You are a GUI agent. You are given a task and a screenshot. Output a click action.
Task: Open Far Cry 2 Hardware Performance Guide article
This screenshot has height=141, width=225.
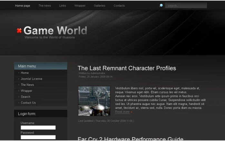[131, 138]
